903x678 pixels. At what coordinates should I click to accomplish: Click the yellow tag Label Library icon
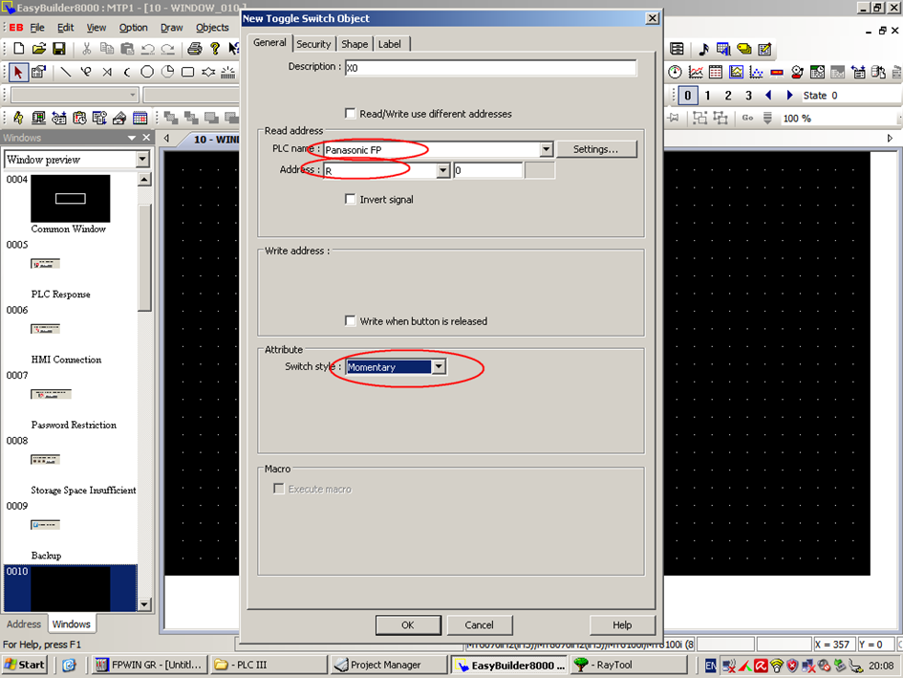tap(742, 49)
